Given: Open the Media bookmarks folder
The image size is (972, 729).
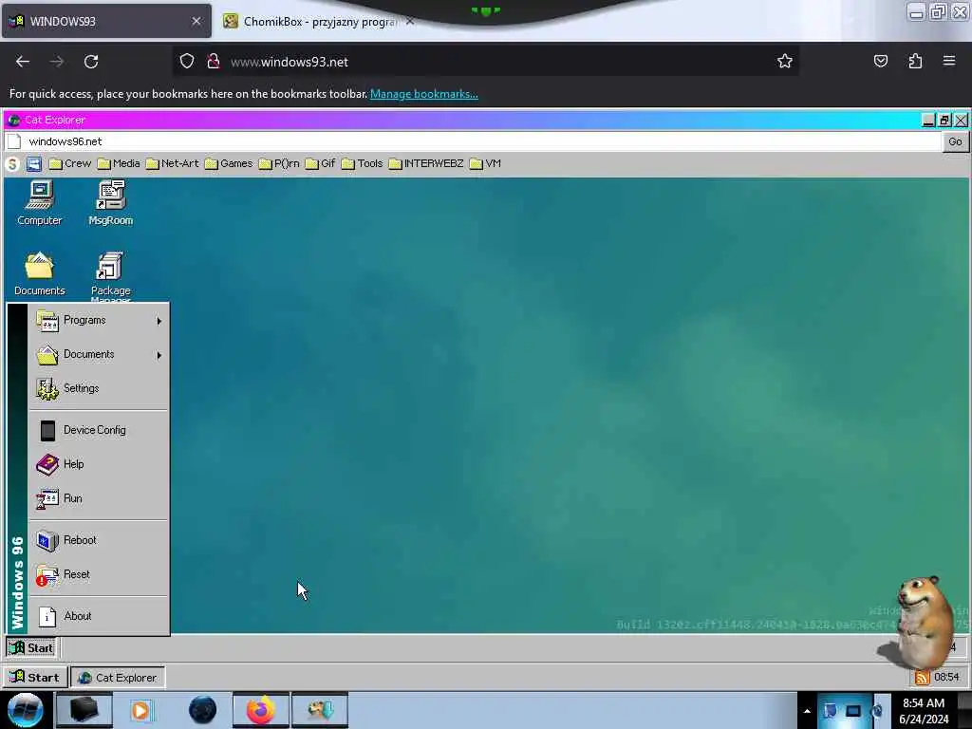Looking at the screenshot, I should (x=119, y=163).
